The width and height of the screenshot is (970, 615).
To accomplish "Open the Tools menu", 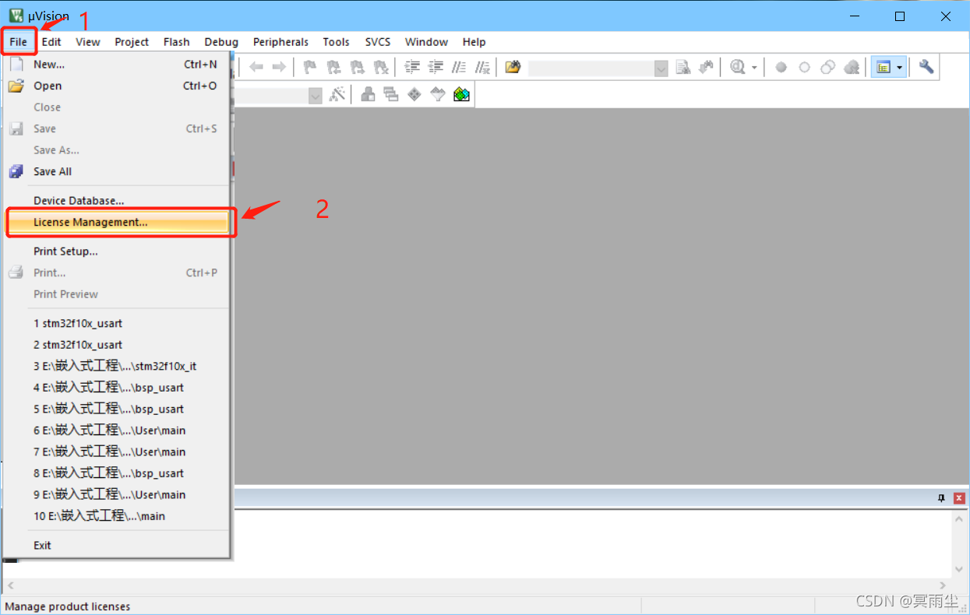I will (x=336, y=42).
